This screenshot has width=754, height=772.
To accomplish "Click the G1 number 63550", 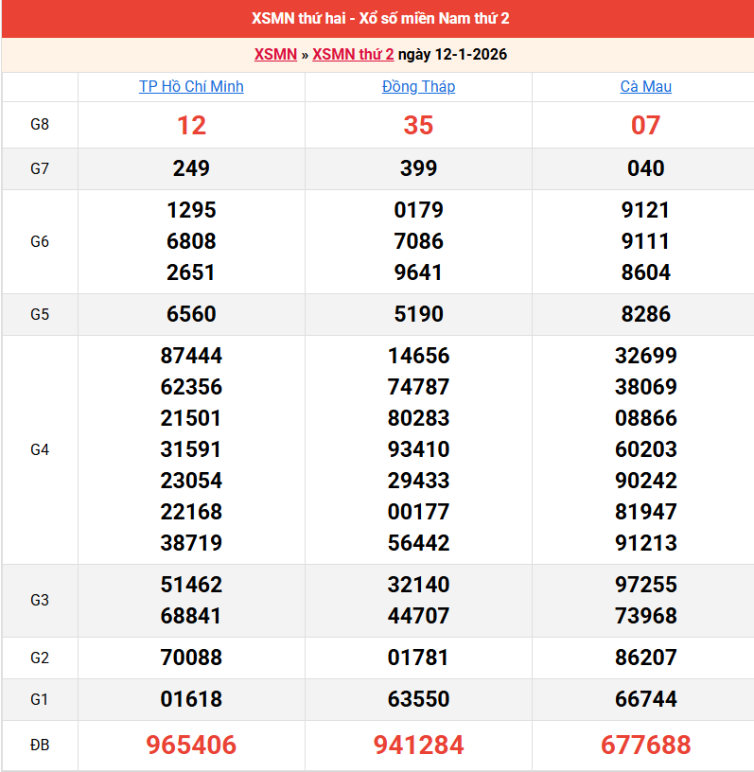I will (x=418, y=699).
